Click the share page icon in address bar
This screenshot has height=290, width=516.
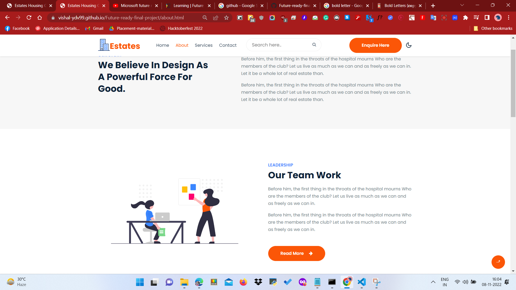216,18
